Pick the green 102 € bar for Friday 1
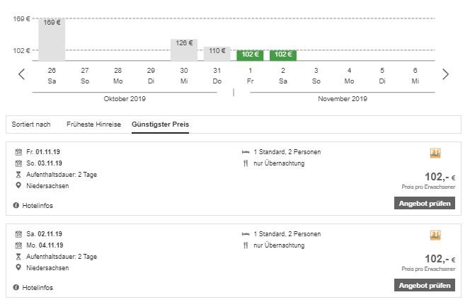This screenshot has width=470, height=302. [250, 54]
